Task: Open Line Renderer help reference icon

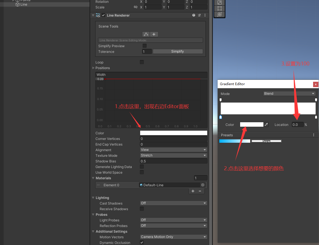Action: 194,15
